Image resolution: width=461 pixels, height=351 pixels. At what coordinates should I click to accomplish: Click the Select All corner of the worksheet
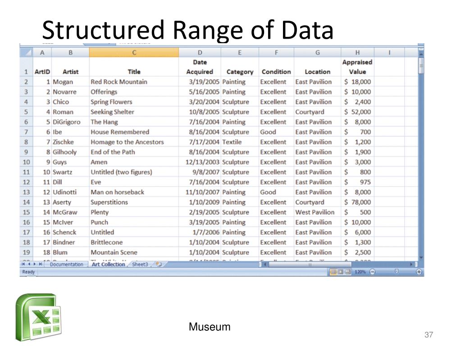point(27,53)
